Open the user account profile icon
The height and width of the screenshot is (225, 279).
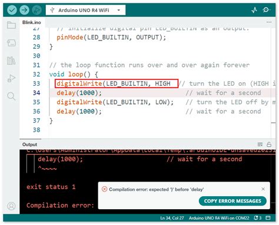(x=11, y=206)
